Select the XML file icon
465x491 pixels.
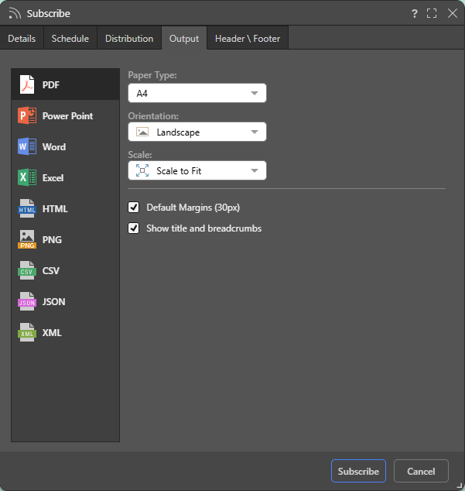click(x=28, y=332)
